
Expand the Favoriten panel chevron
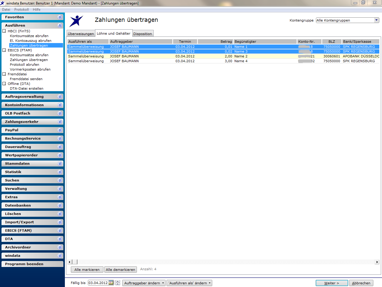coord(60,17)
